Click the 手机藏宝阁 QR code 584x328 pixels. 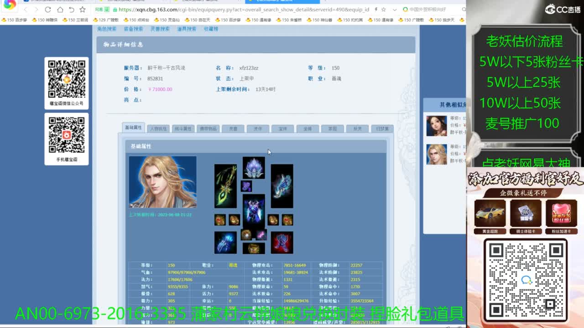(x=67, y=135)
